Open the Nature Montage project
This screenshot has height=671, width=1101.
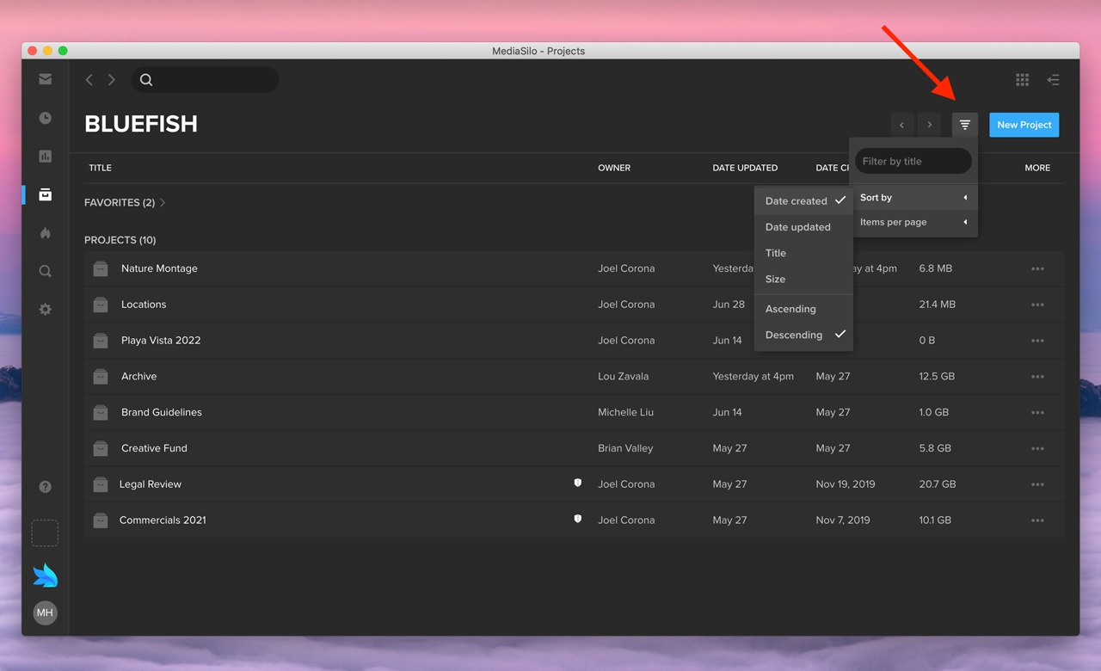[x=159, y=268]
